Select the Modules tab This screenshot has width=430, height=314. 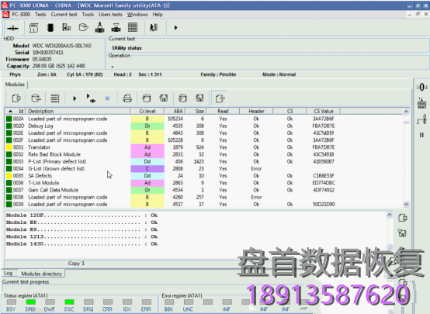(15, 85)
